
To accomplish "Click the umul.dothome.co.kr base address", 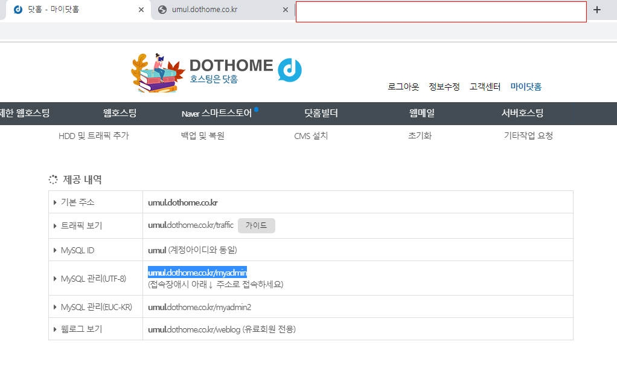I will coord(182,203).
